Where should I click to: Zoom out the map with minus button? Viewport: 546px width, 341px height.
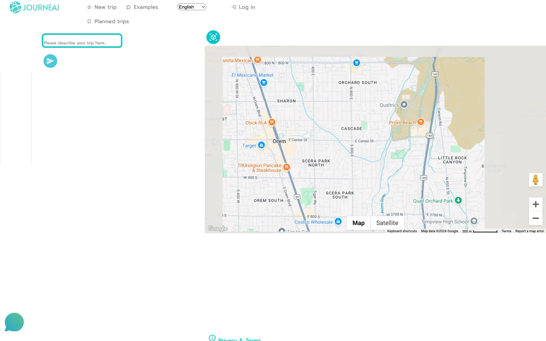point(536,218)
